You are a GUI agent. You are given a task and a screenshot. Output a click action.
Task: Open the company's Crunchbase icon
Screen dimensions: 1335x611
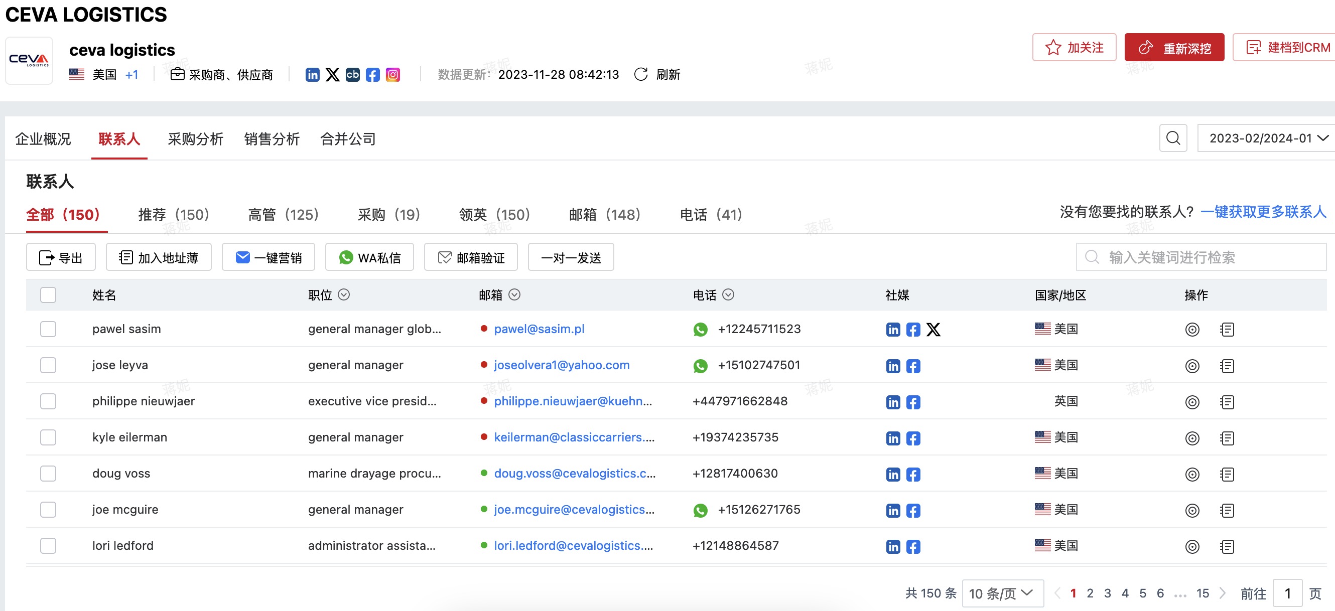click(352, 75)
